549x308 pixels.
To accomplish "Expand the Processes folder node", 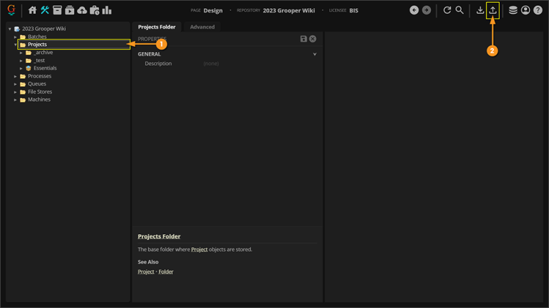I will pyautogui.click(x=16, y=76).
